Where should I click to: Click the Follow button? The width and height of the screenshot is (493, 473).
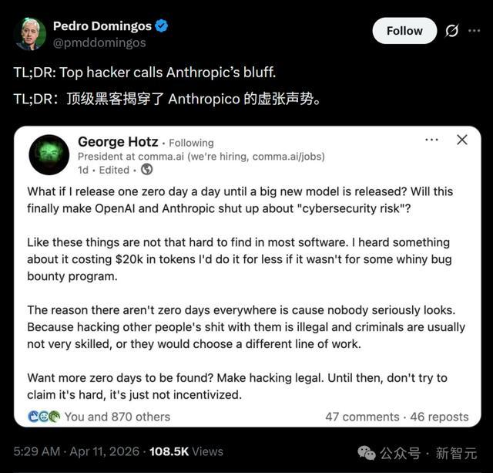[404, 31]
